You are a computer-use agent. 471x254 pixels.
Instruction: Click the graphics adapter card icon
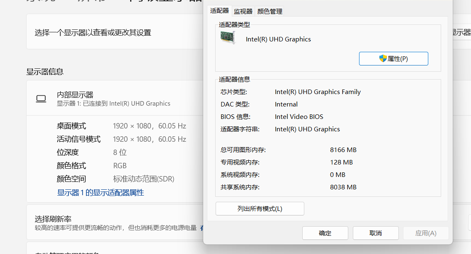click(228, 38)
